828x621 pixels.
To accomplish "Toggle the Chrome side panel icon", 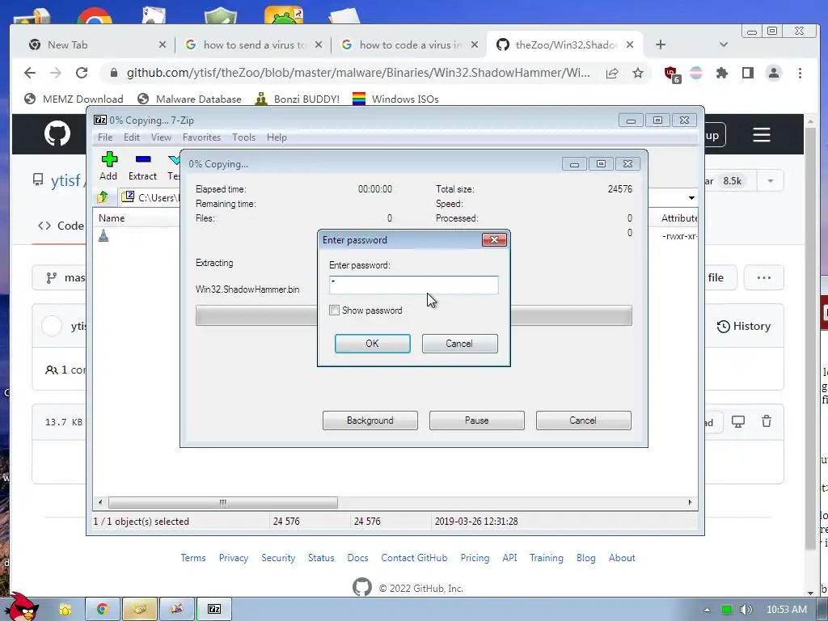I will [748, 73].
